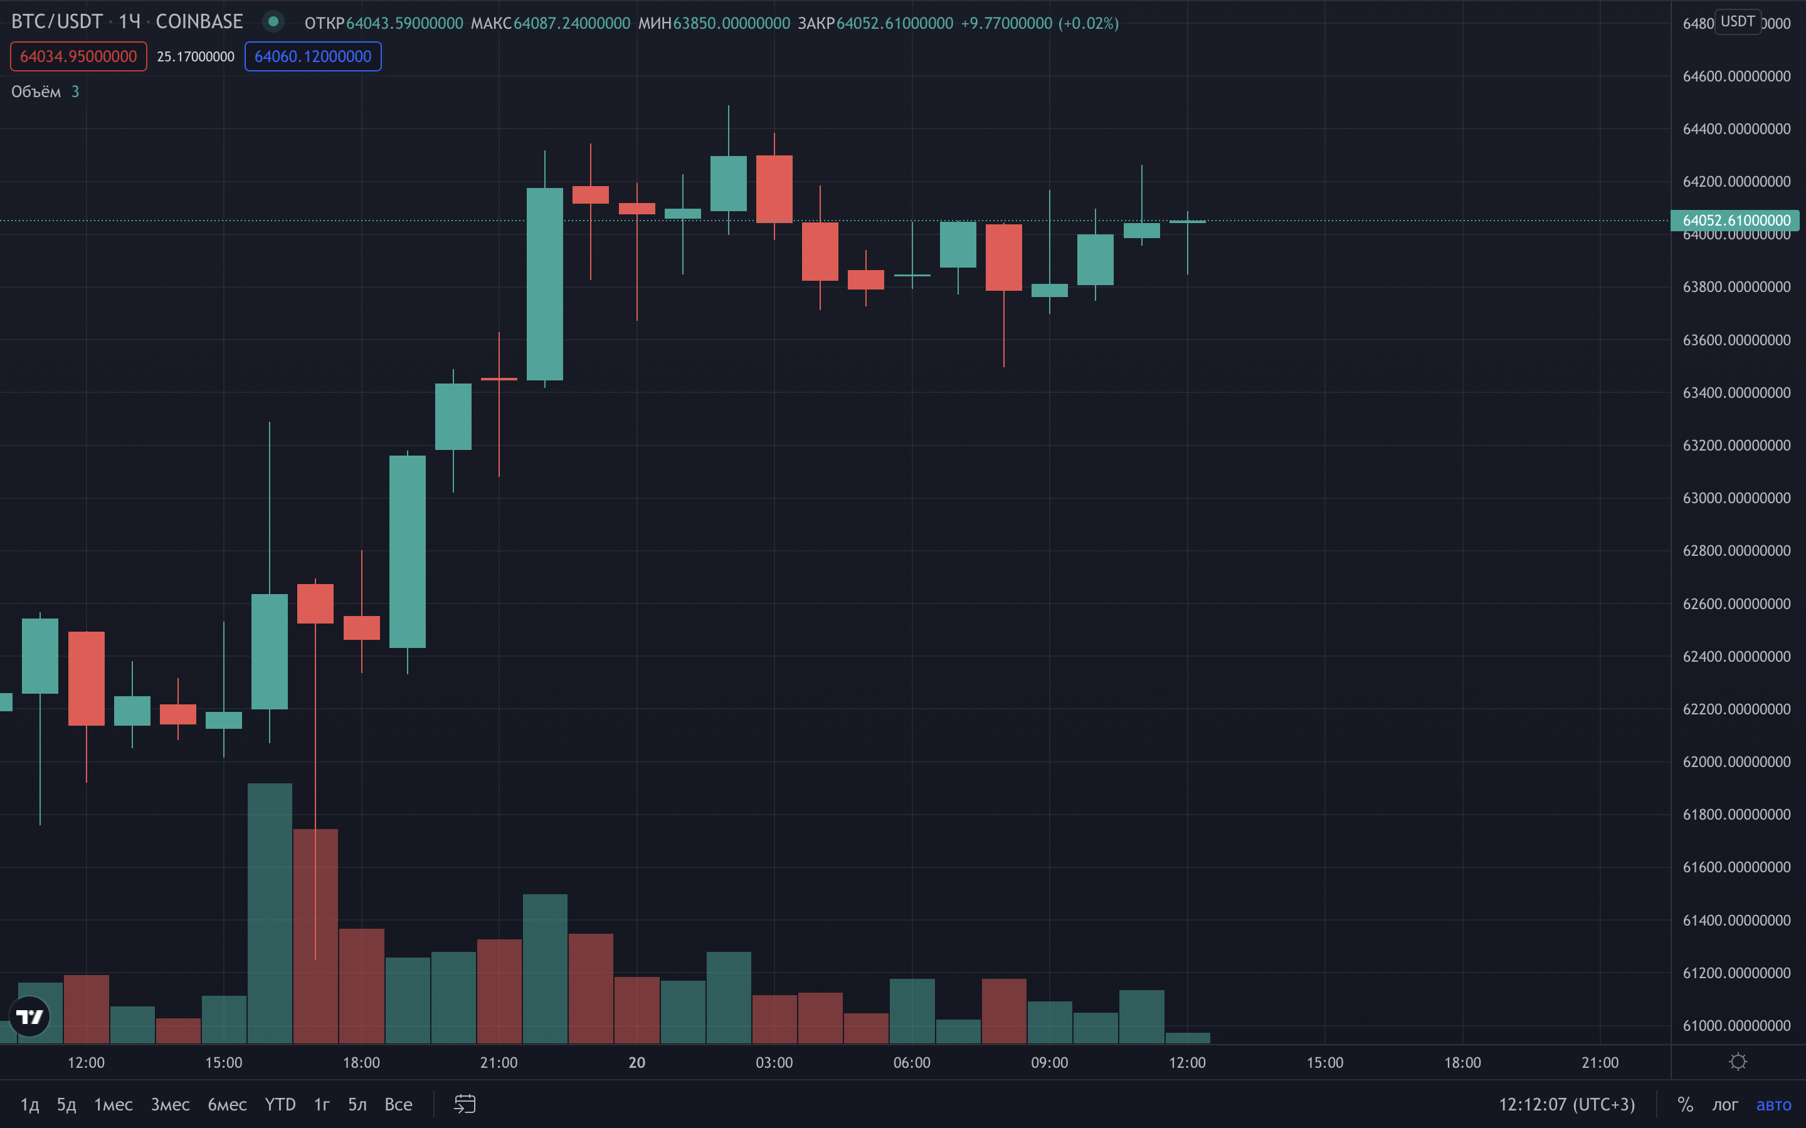This screenshot has width=1806, height=1128.
Task: Open timezone menu at 12:12:07 (UTC+3)
Action: [x=1566, y=1104]
